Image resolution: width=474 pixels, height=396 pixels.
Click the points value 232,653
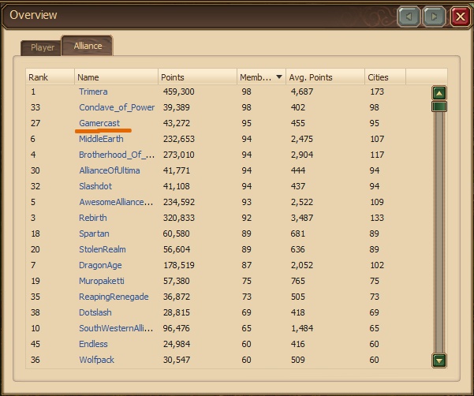179,139
